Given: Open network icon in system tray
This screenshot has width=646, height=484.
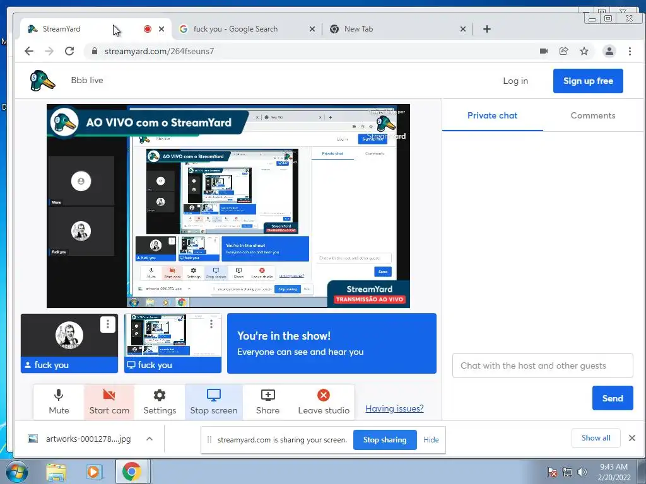Looking at the screenshot, I should [567, 472].
